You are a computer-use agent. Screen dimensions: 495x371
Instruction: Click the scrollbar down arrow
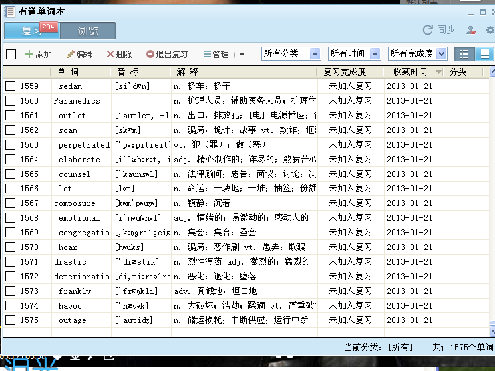pos(493,332)
